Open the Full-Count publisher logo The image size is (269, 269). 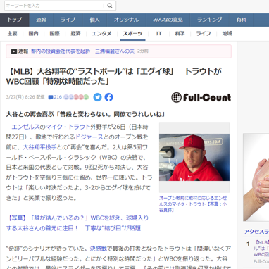coord(201,97)
